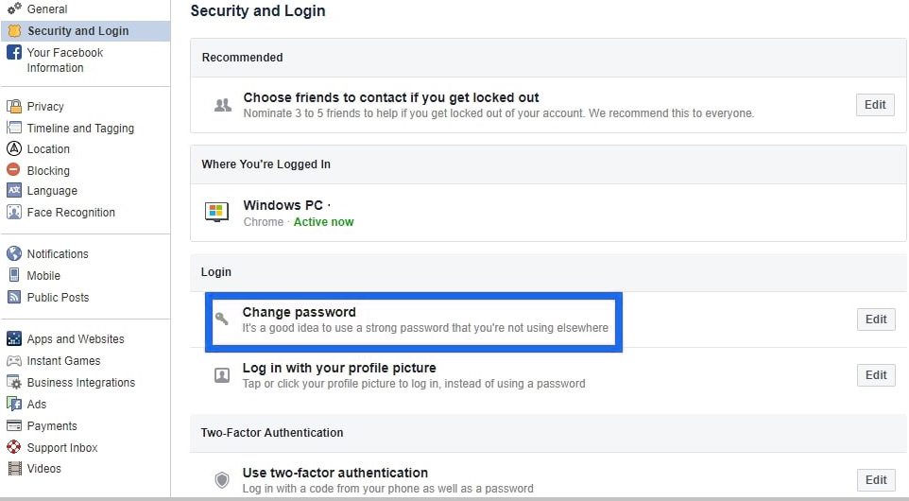Click the Windows PC device icon
Viewport: 909px width, 501px height.
tap(217, 212)
